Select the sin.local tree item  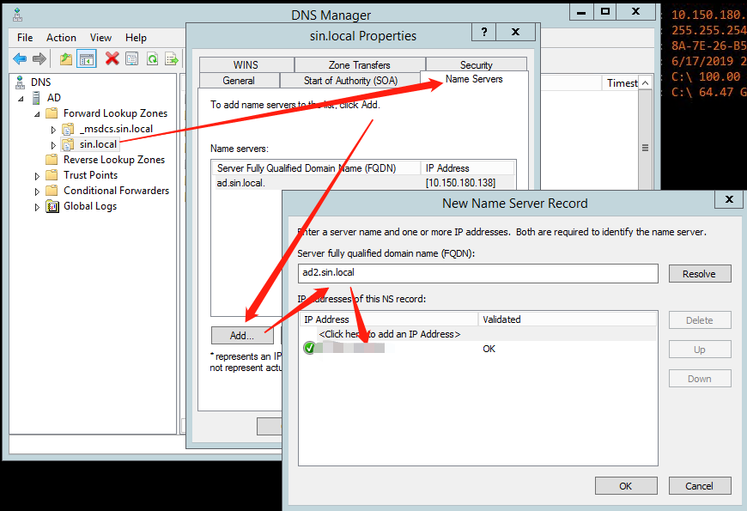pyautogui.click(x=98, y=144)
